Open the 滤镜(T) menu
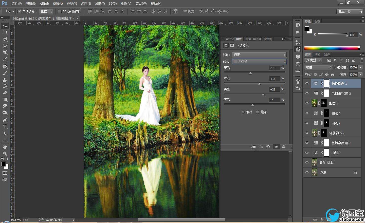The image size is (365, 223). tap(100, 4)
